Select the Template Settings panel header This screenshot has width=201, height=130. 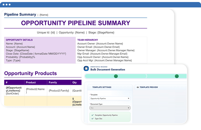pyautogui.click(x=102, y=87)
